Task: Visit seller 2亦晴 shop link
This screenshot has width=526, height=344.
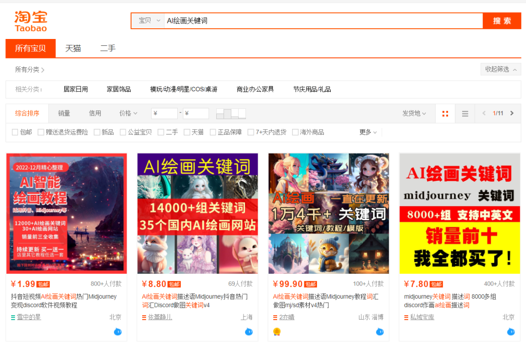Action: (287, 317)
